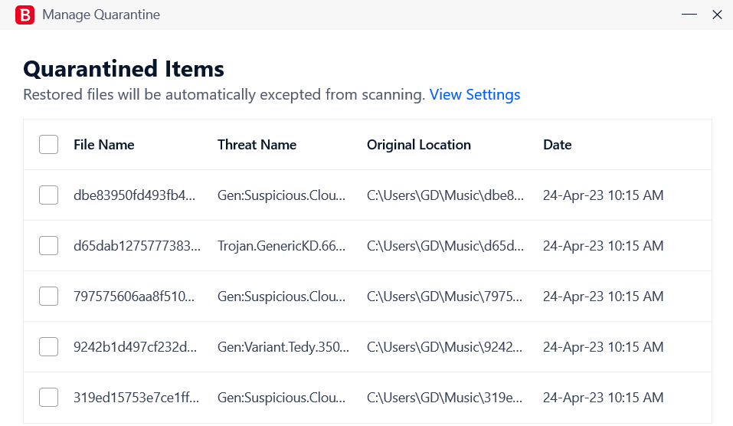Select the d65dab1275777383 row checkbox

(48, 245)
